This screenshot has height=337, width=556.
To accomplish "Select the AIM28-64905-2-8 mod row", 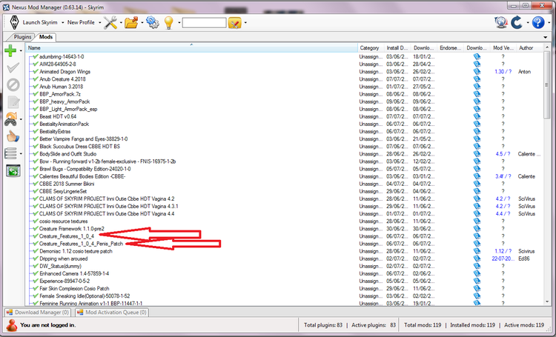I will click(284, 64).
